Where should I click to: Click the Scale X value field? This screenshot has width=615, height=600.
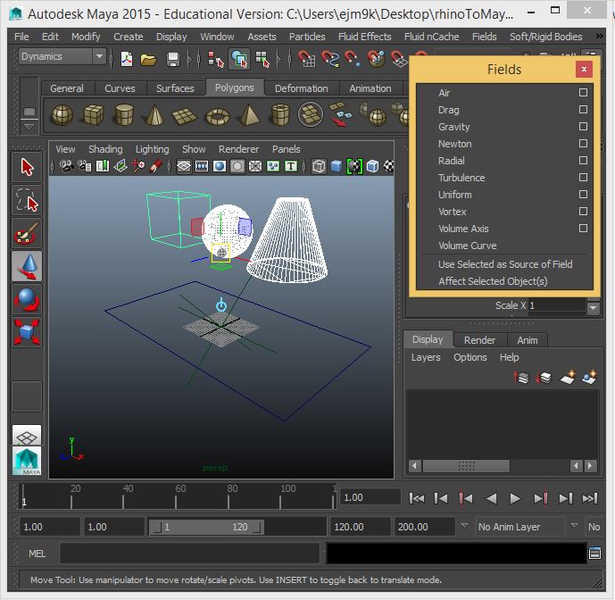coord(557,305)
